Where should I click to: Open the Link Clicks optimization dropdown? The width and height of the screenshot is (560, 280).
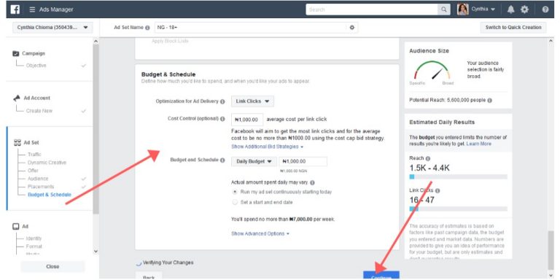(252, 101)
